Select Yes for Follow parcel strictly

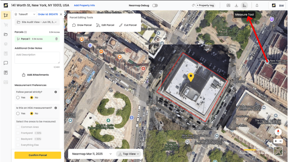point(18,98)
